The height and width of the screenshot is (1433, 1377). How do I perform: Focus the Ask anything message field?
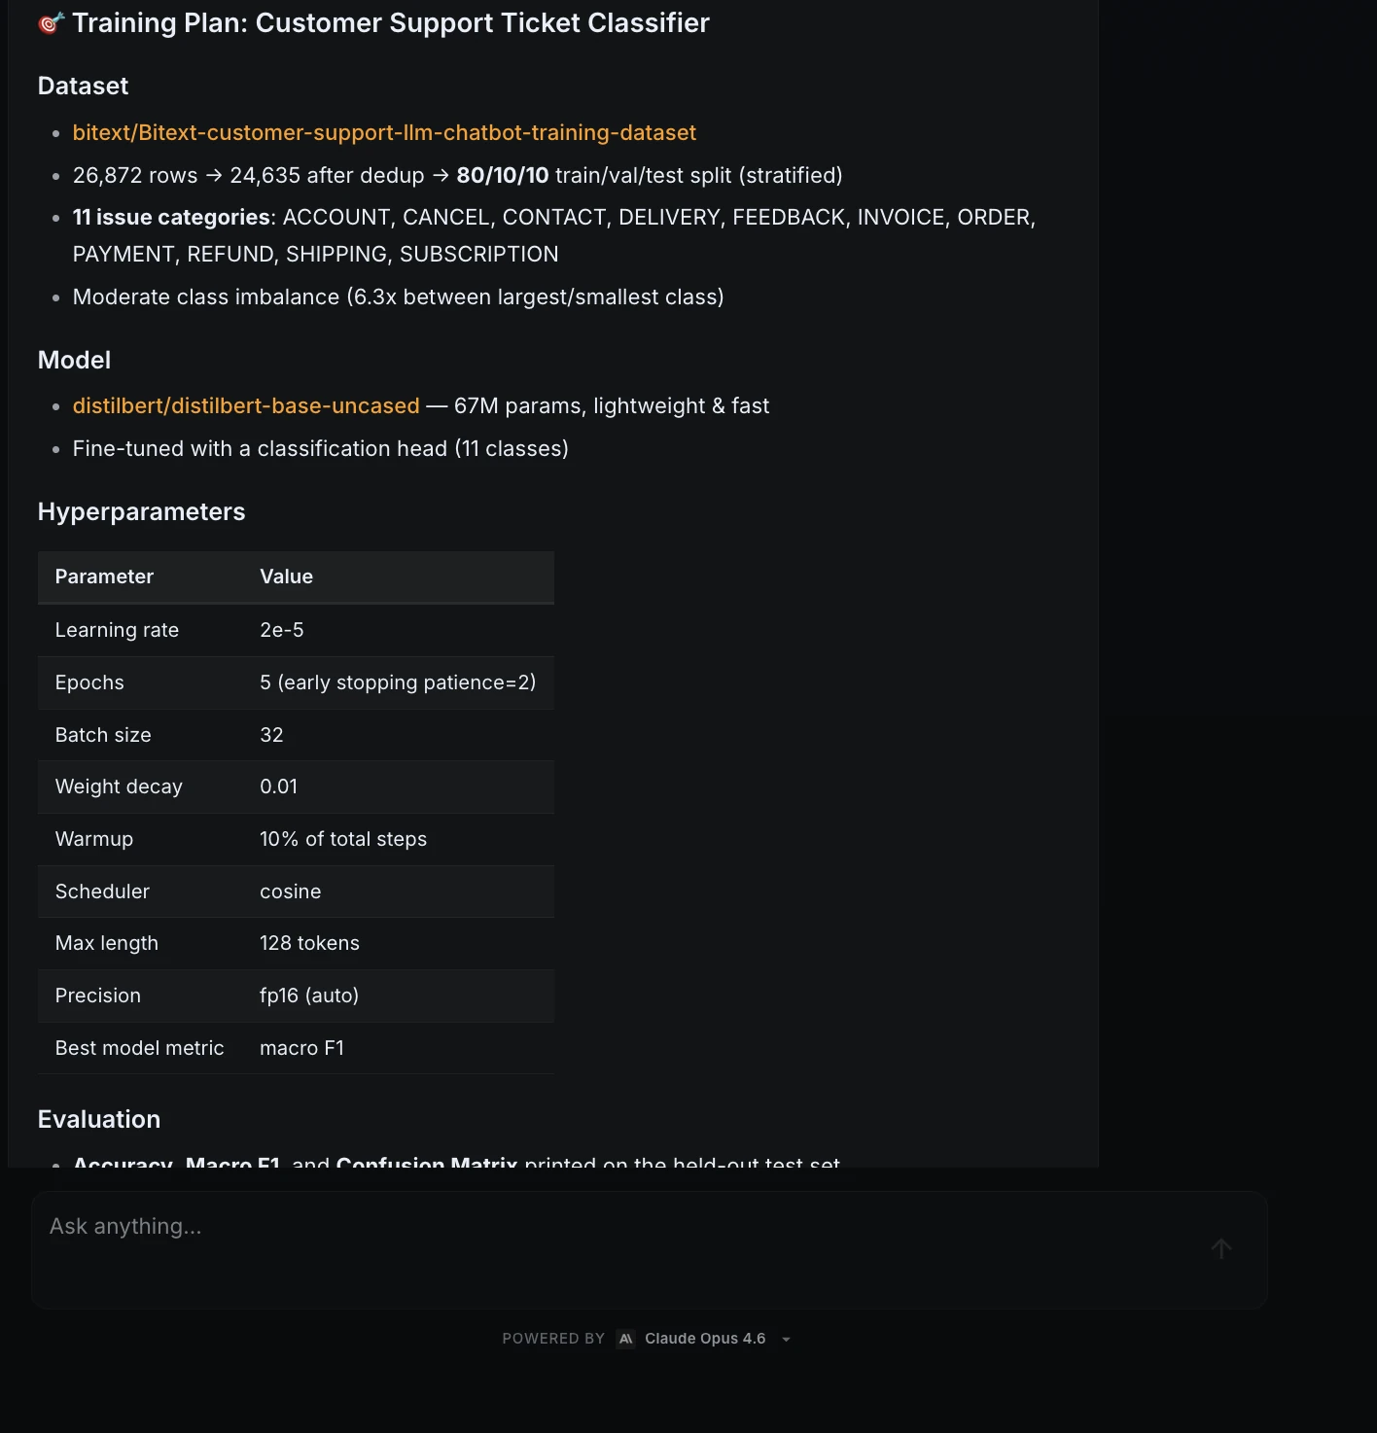pyautogui.click(x=622, y=1249)
